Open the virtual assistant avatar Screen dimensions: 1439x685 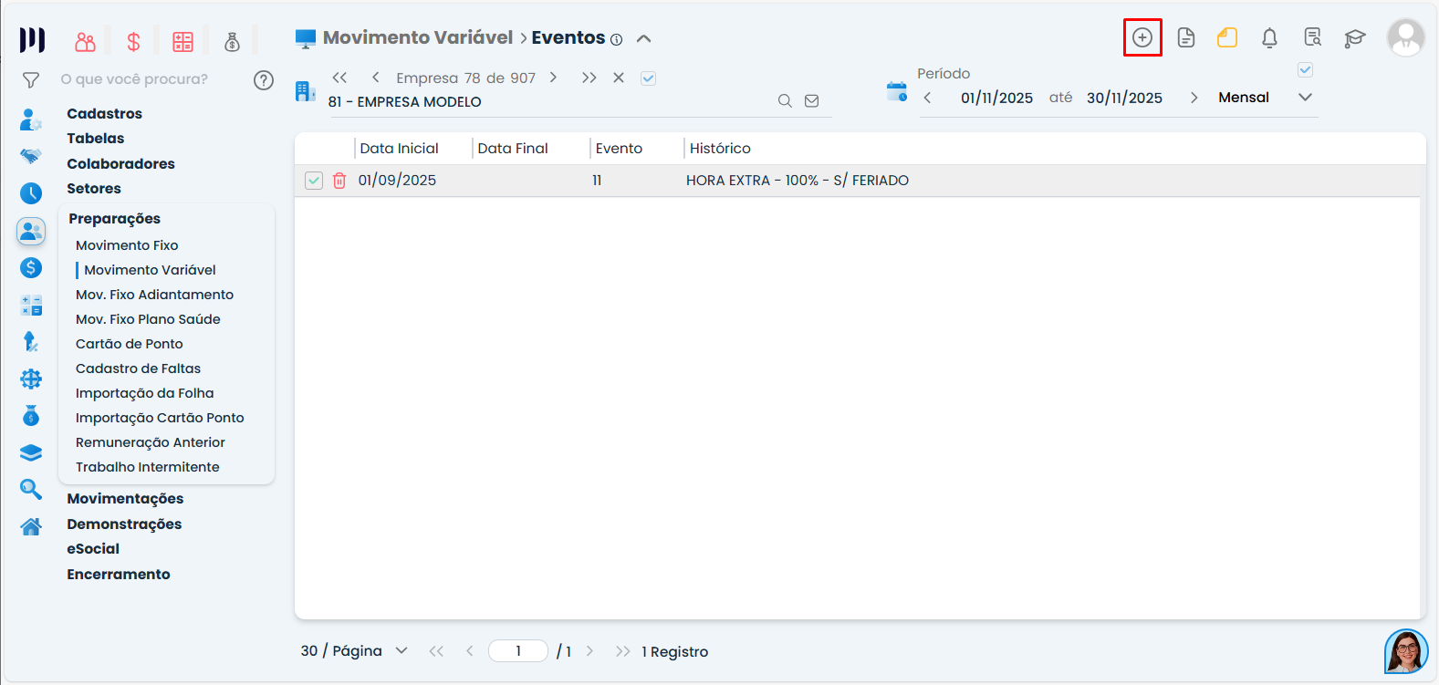click(1405, 651)
